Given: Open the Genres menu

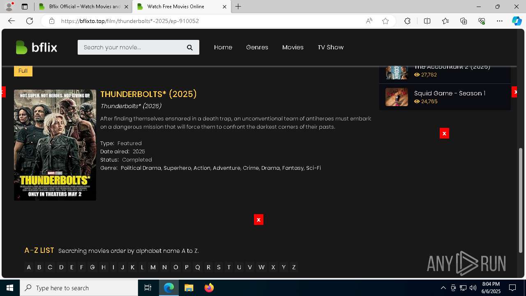Looking at the screenshot, I should [x=257, y=47].
